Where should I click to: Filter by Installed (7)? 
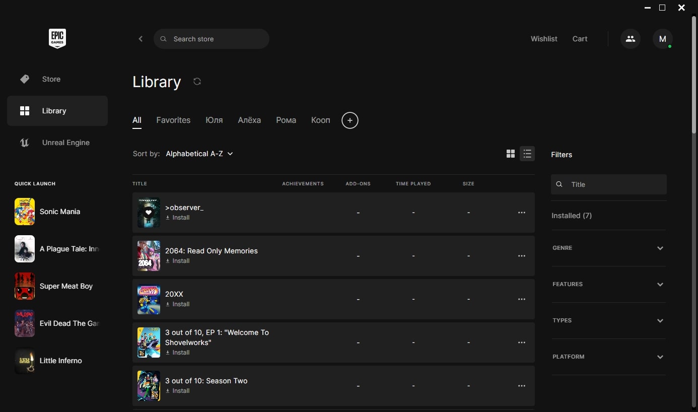point(572,216)
